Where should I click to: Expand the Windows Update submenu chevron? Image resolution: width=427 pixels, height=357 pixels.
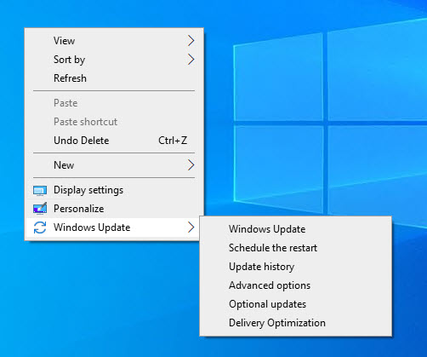191,227
